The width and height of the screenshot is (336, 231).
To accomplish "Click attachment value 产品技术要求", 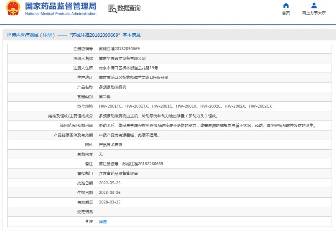I will [110, 145].
